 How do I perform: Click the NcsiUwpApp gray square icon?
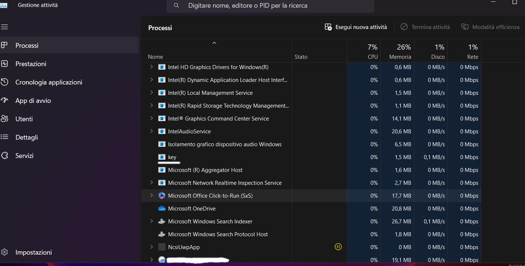162,247
